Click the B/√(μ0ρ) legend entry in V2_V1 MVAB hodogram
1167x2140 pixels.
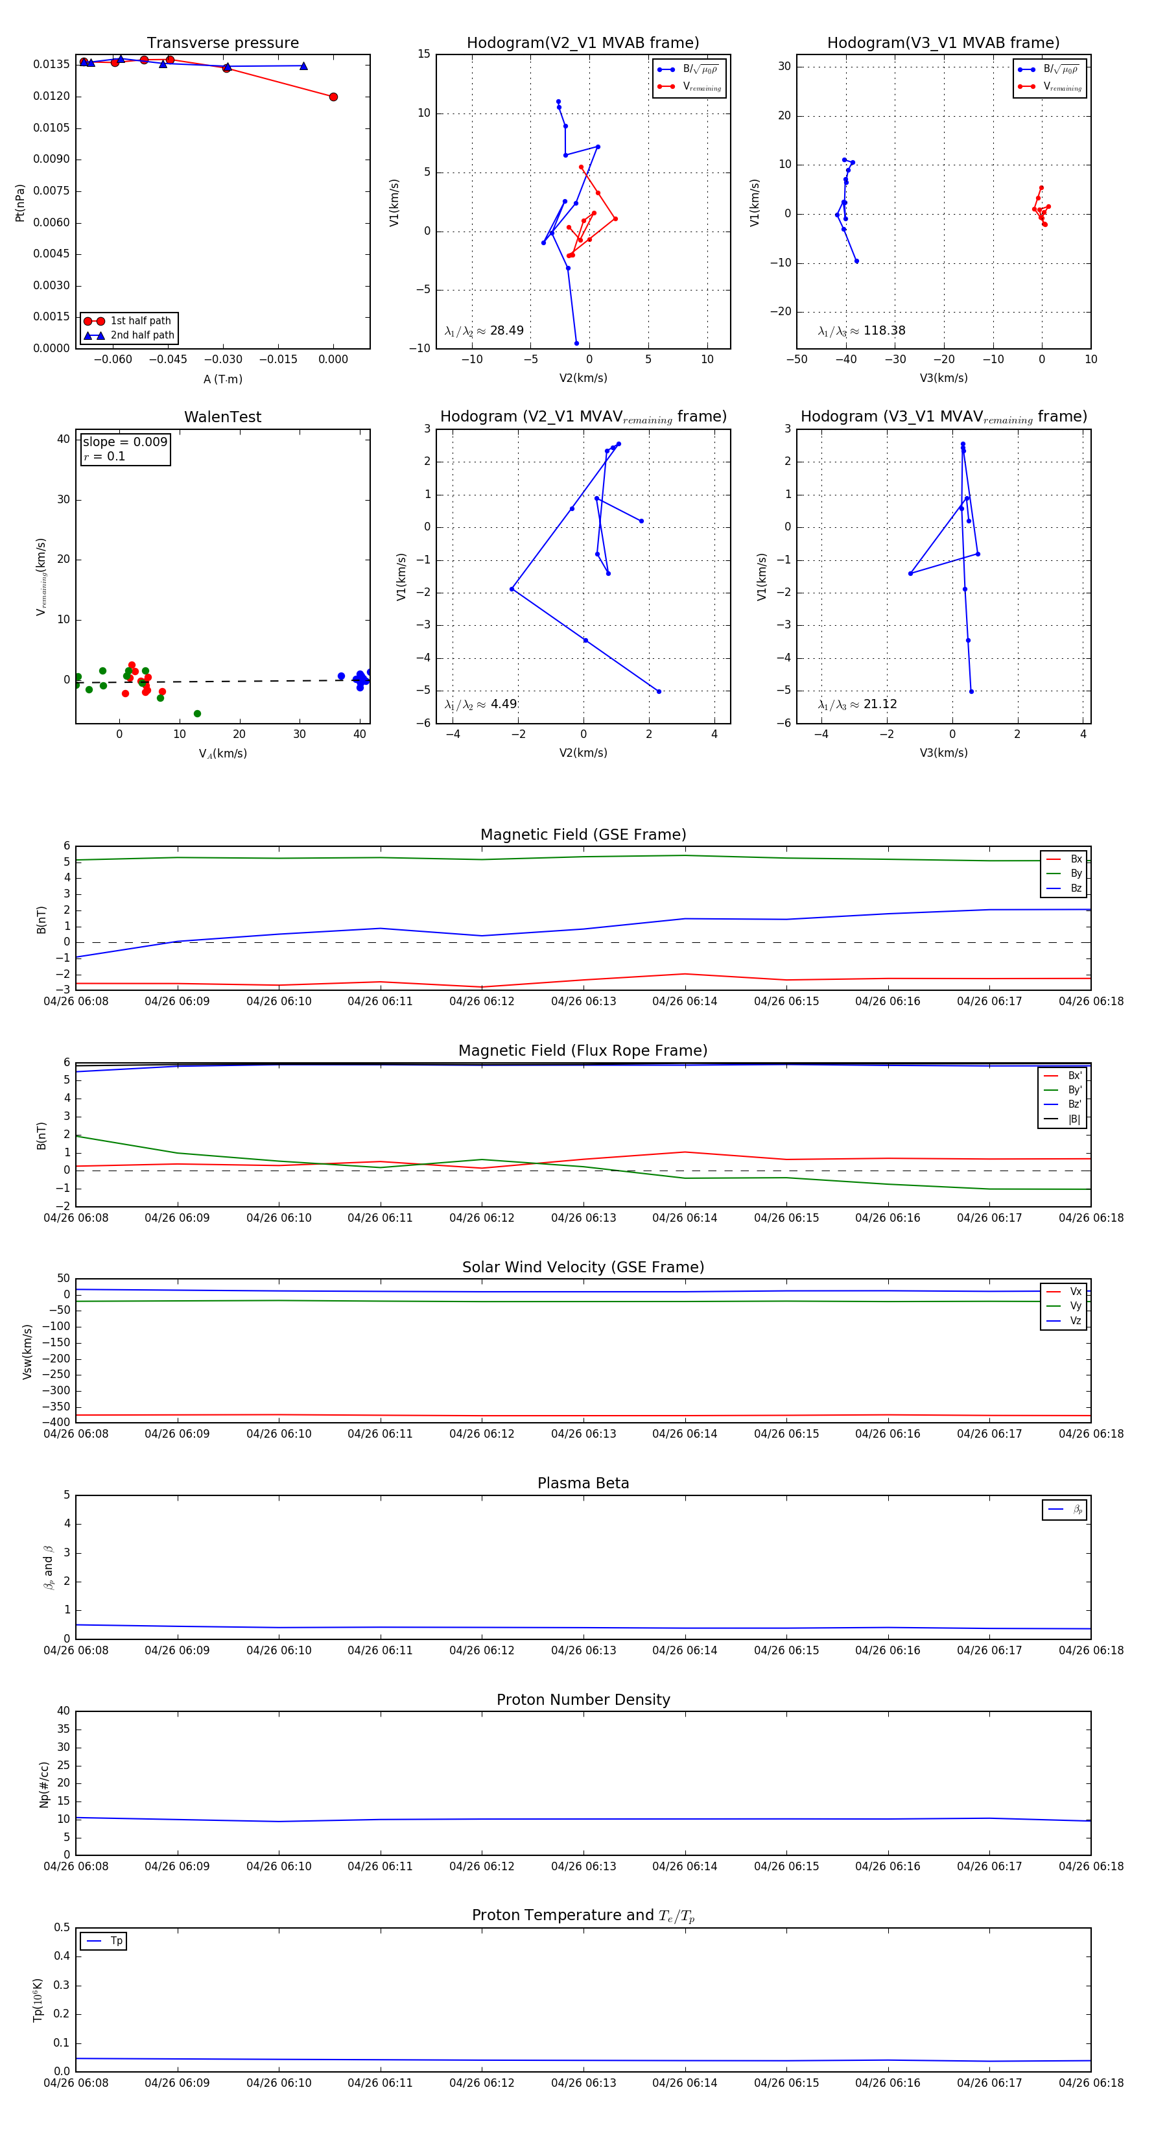pyautogui.click(x=689, y=70)
